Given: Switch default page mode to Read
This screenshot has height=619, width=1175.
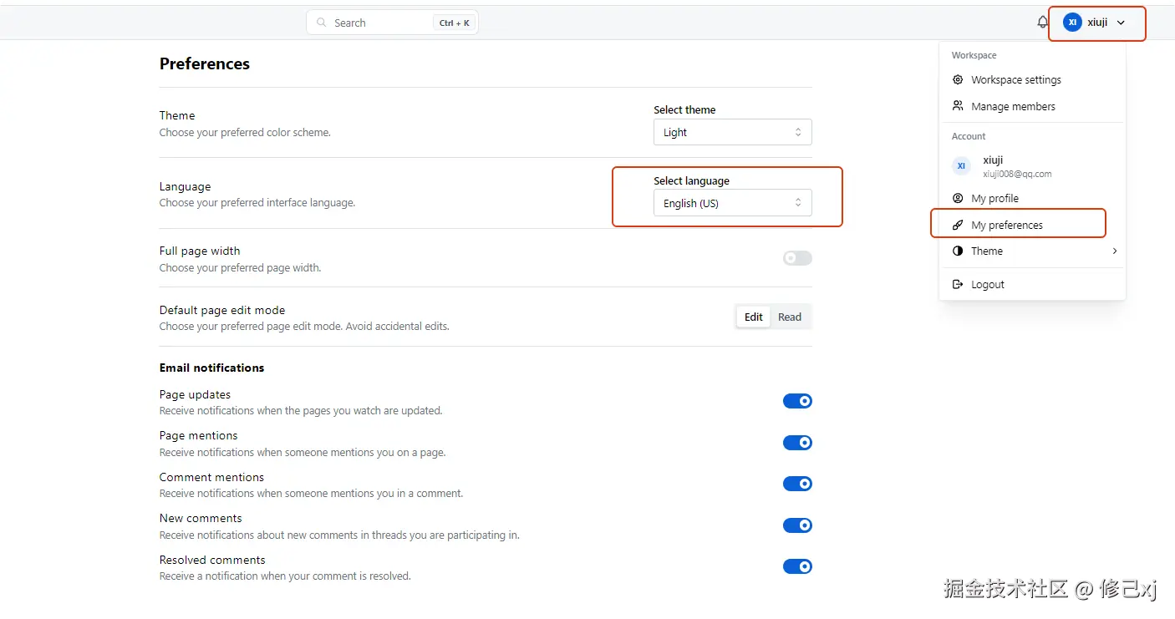Looking at the screenshot, I should coord(789,317).
